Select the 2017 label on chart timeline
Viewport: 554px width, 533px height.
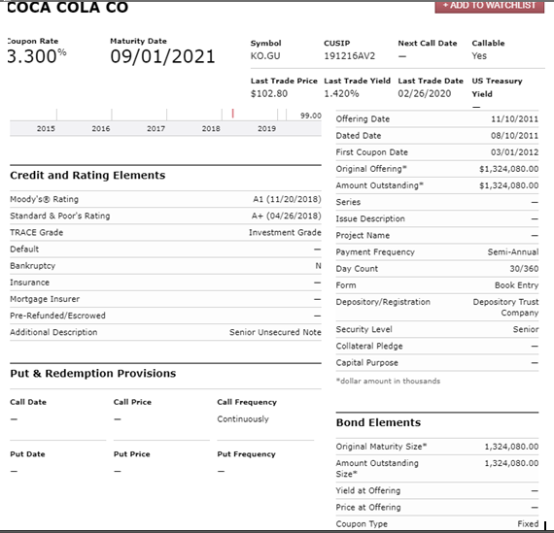(156, 128)
